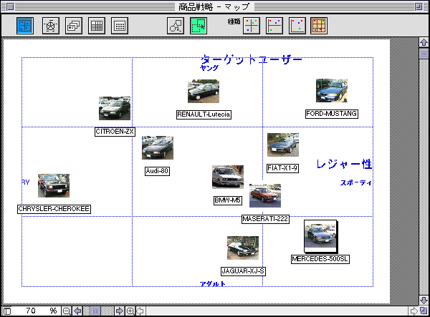
Task: Click the zoom in magnifier
Action: click(x=130, y=311)
